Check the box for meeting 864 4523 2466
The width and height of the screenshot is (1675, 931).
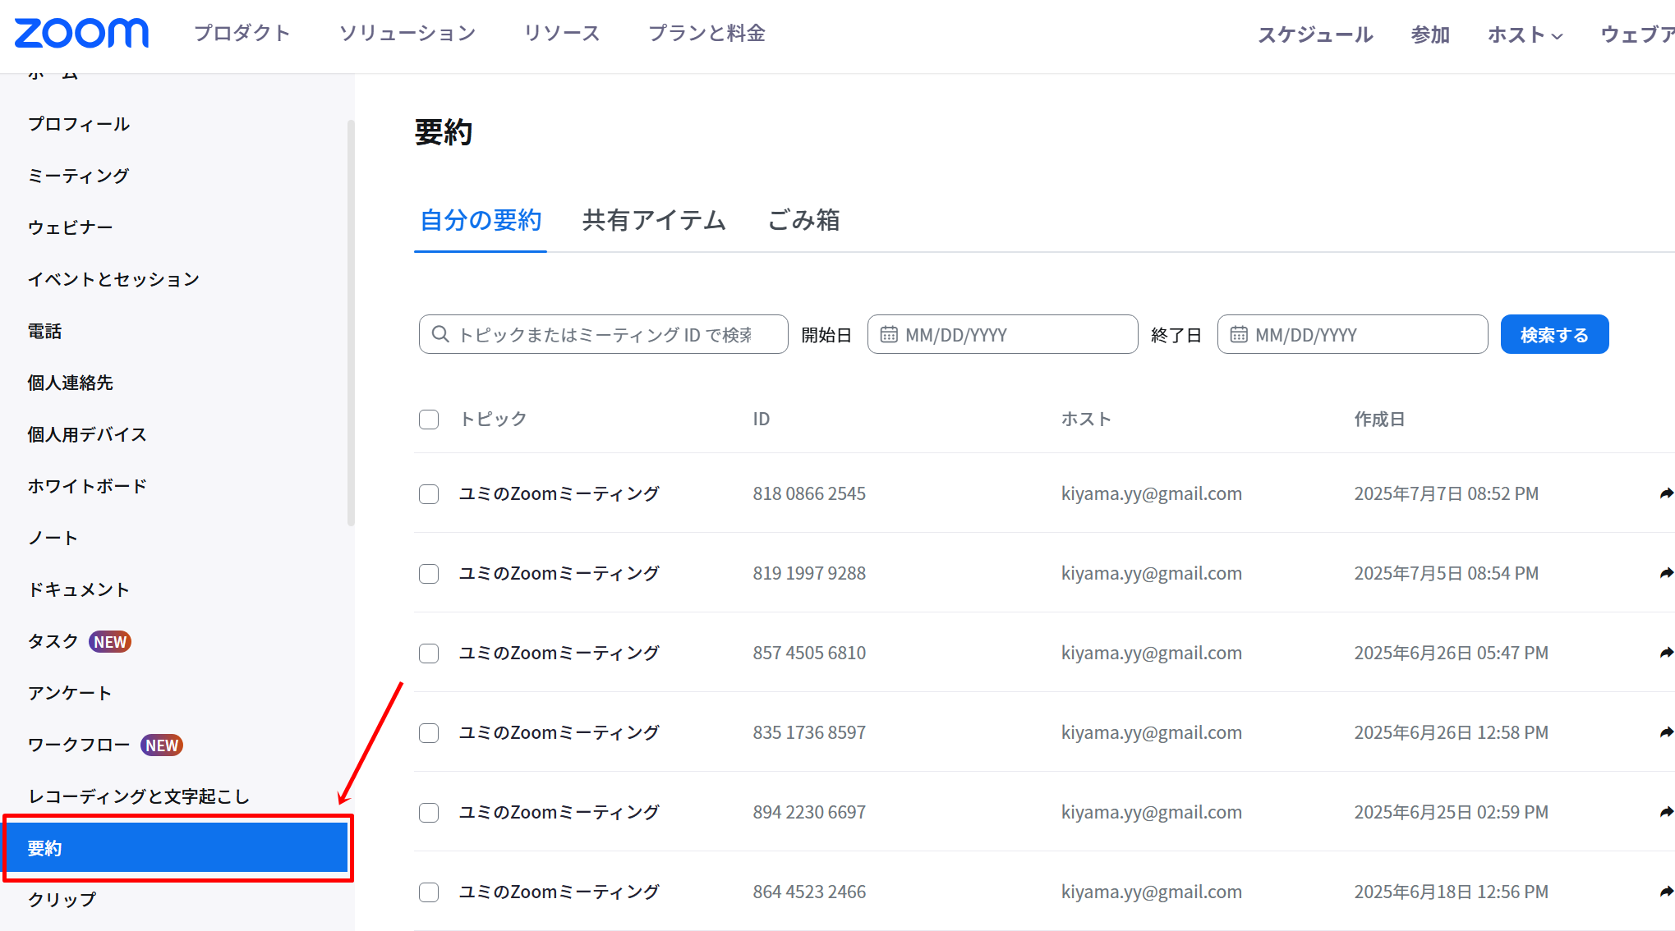pos(429,892)
